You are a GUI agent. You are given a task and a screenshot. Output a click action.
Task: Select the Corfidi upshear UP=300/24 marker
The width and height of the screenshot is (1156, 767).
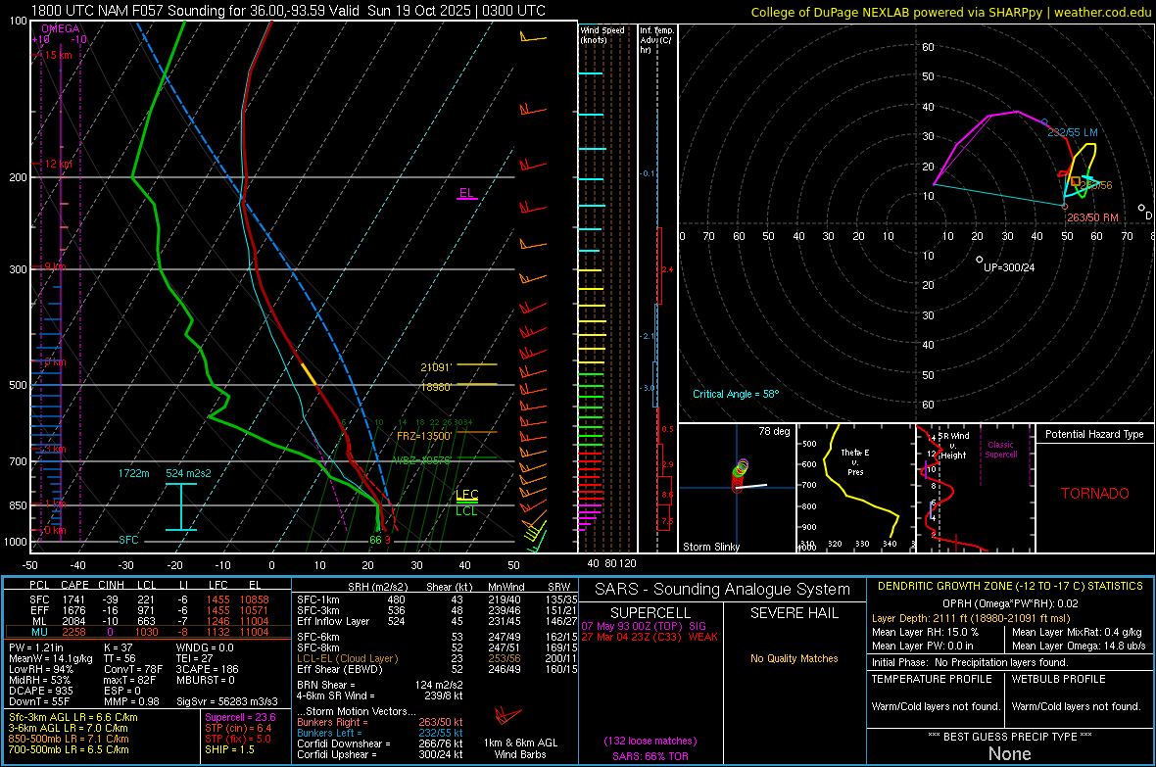[x=980, y=260]
